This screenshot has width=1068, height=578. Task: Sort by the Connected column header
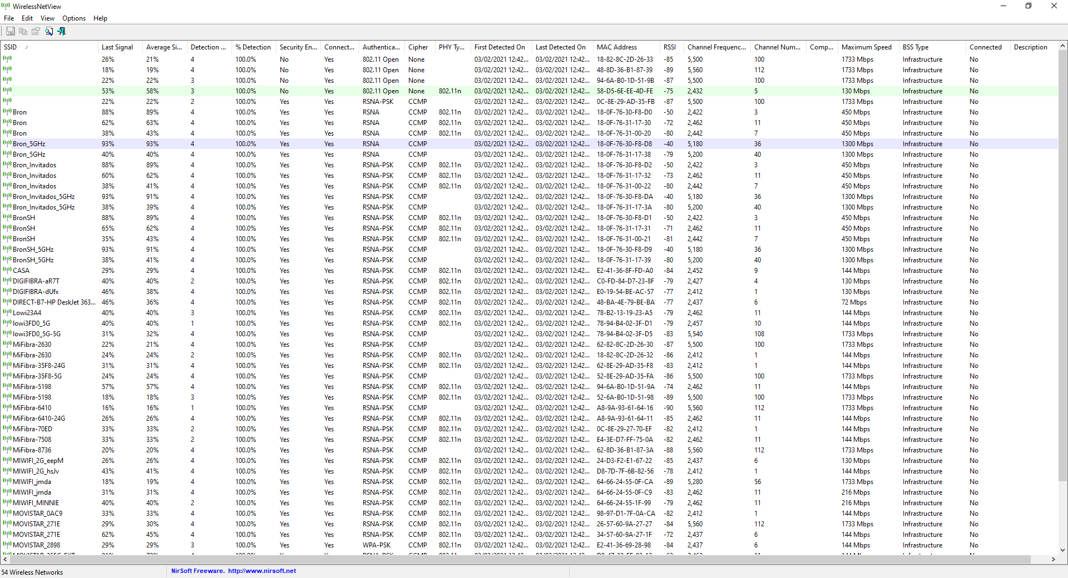(x=988, y=47)
